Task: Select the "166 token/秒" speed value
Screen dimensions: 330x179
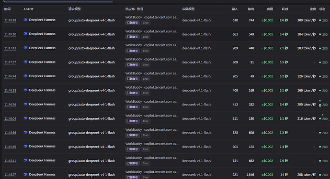Action: [307, 90]
